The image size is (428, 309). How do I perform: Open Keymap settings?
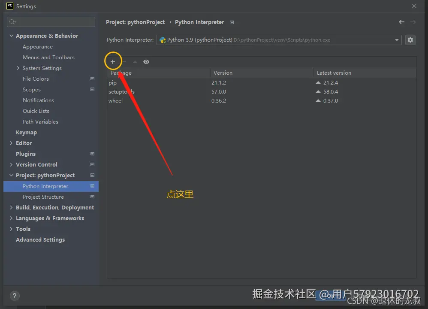[x=26, y=133]
